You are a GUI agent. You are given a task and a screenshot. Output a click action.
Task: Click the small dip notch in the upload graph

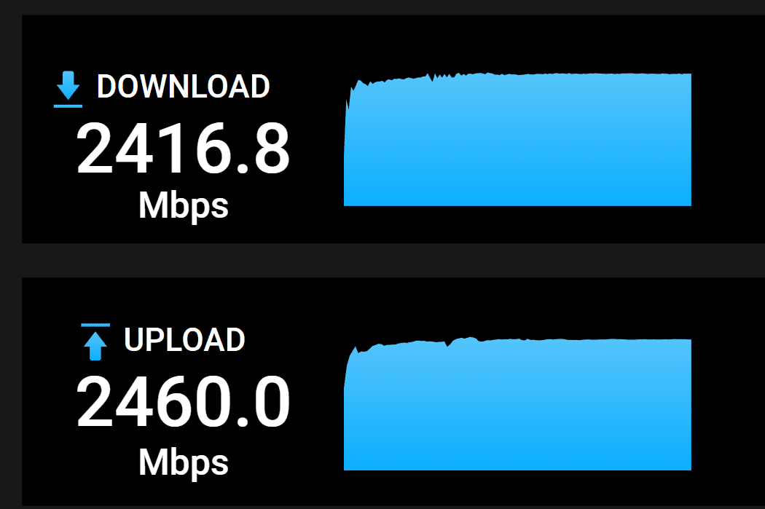[448, 344]
